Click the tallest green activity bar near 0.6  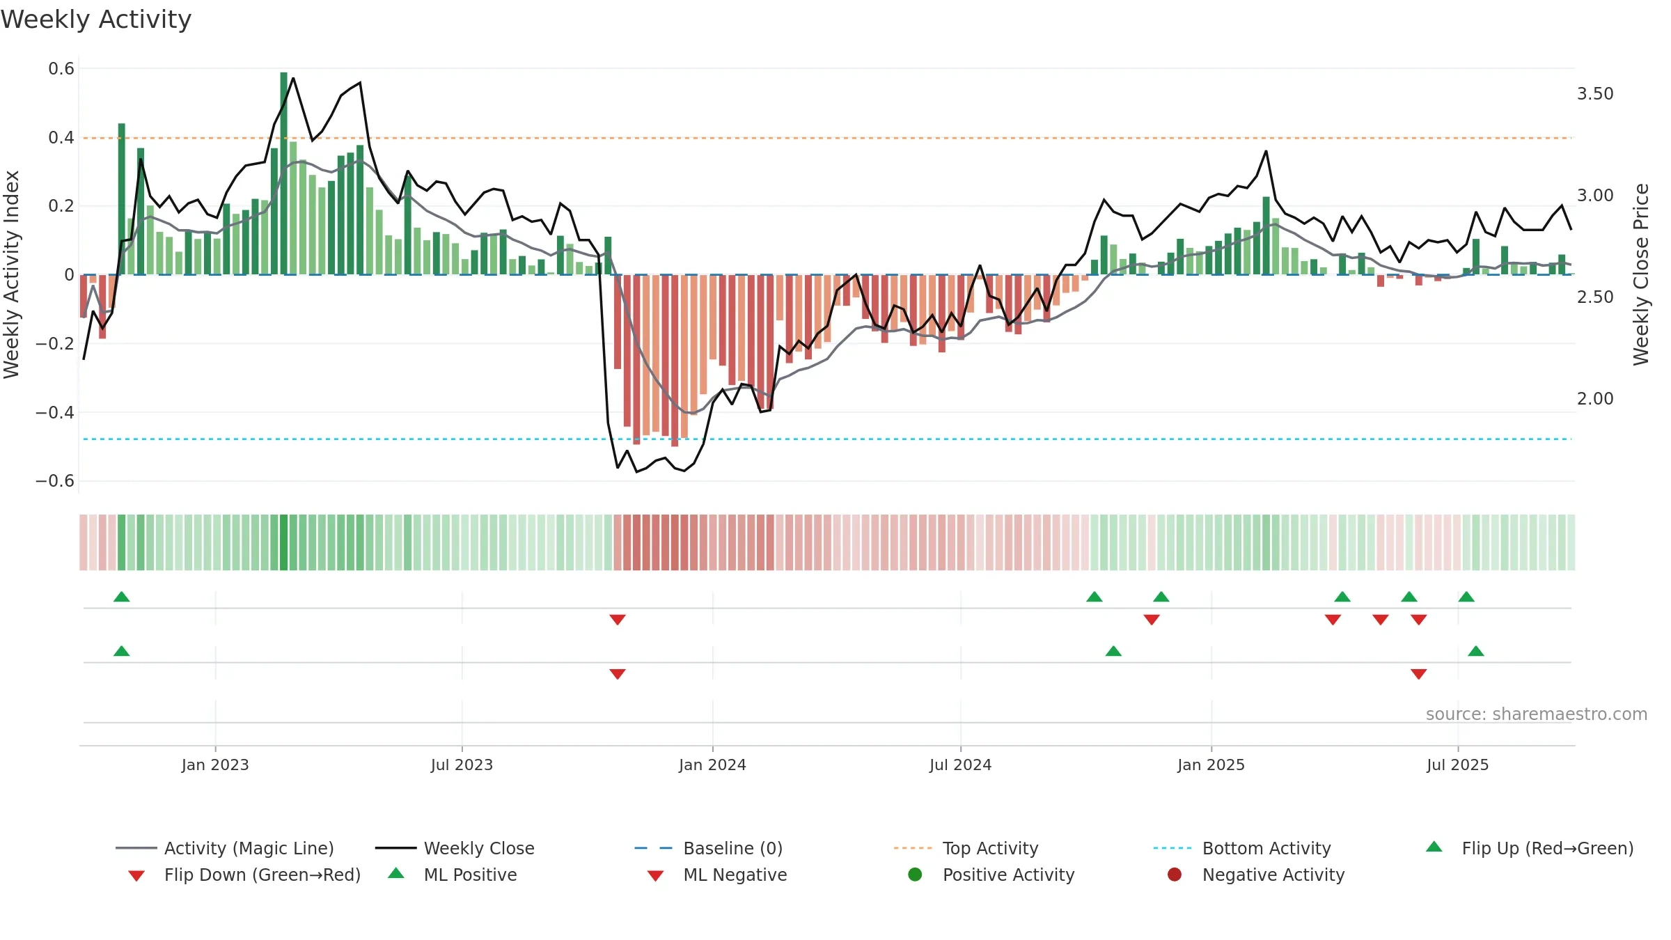click(x=284, y=173)
